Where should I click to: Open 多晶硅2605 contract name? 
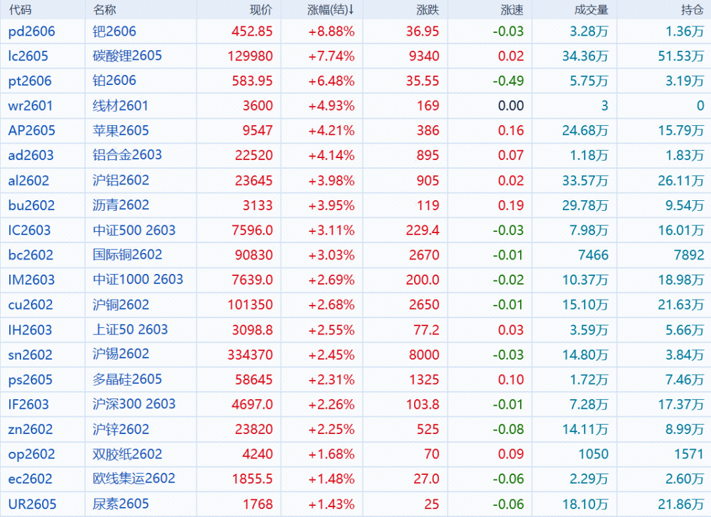127,379
